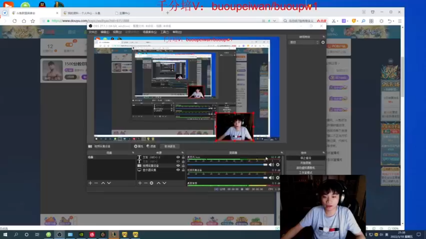Click the browser undo-close arrow icon

pos(390,21)
